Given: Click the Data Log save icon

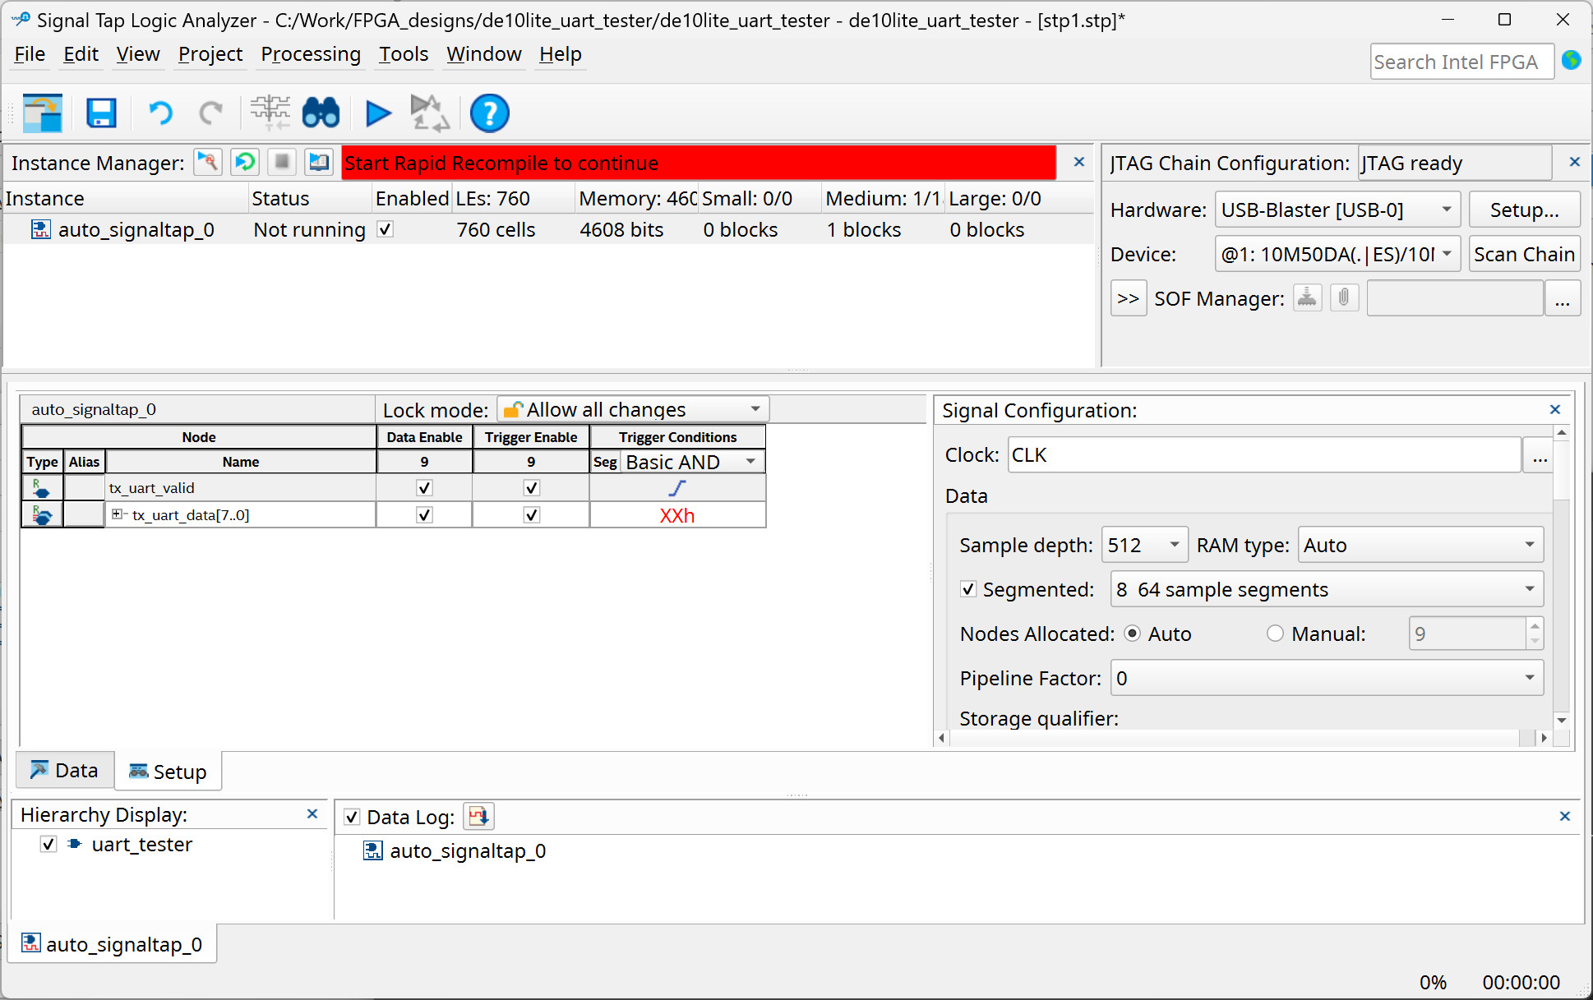Looking at the screenshot, I should pos(478,816).
